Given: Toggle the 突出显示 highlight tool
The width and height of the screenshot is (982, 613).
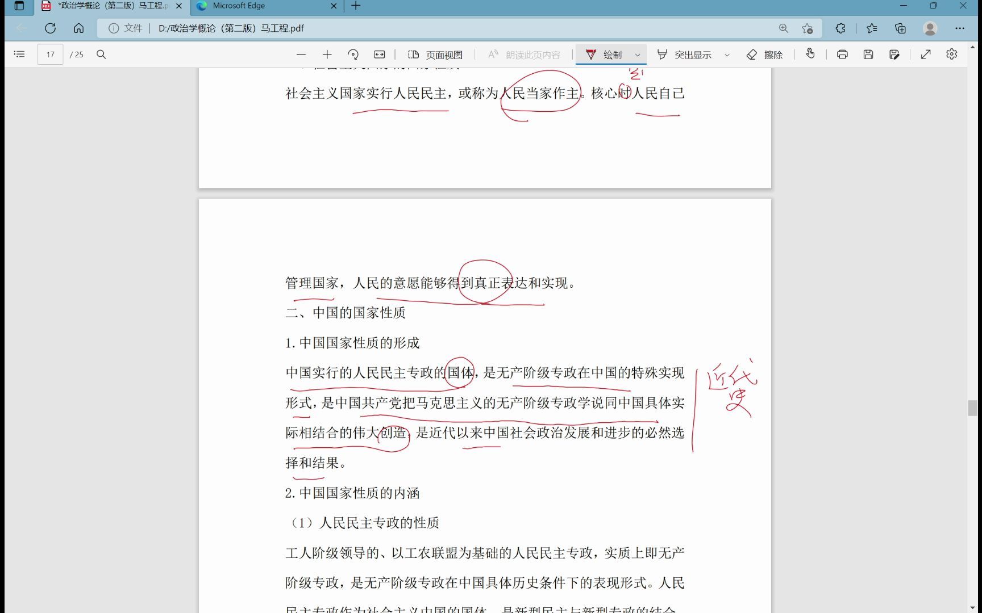Looking at the screenshot, I should pos(684,54).
